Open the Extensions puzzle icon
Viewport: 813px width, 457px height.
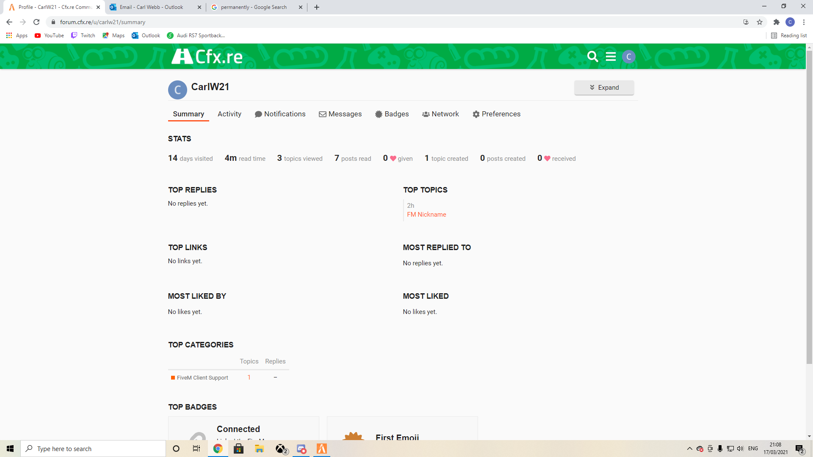pos(777,22)
